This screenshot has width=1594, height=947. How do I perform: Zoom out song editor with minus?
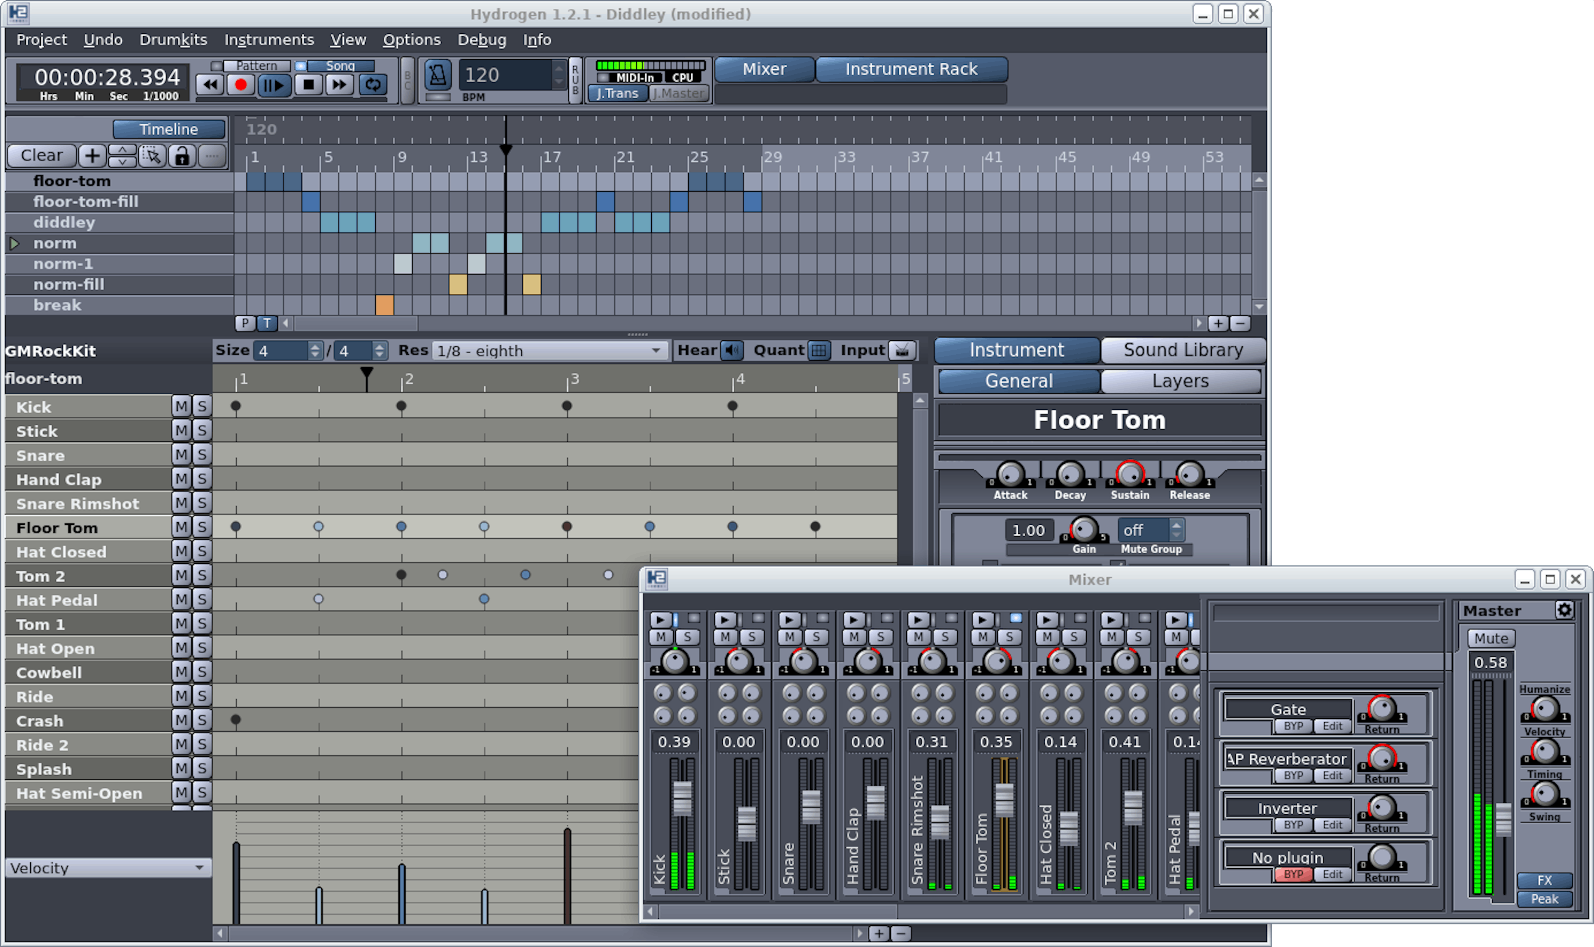coord(1240,324)
